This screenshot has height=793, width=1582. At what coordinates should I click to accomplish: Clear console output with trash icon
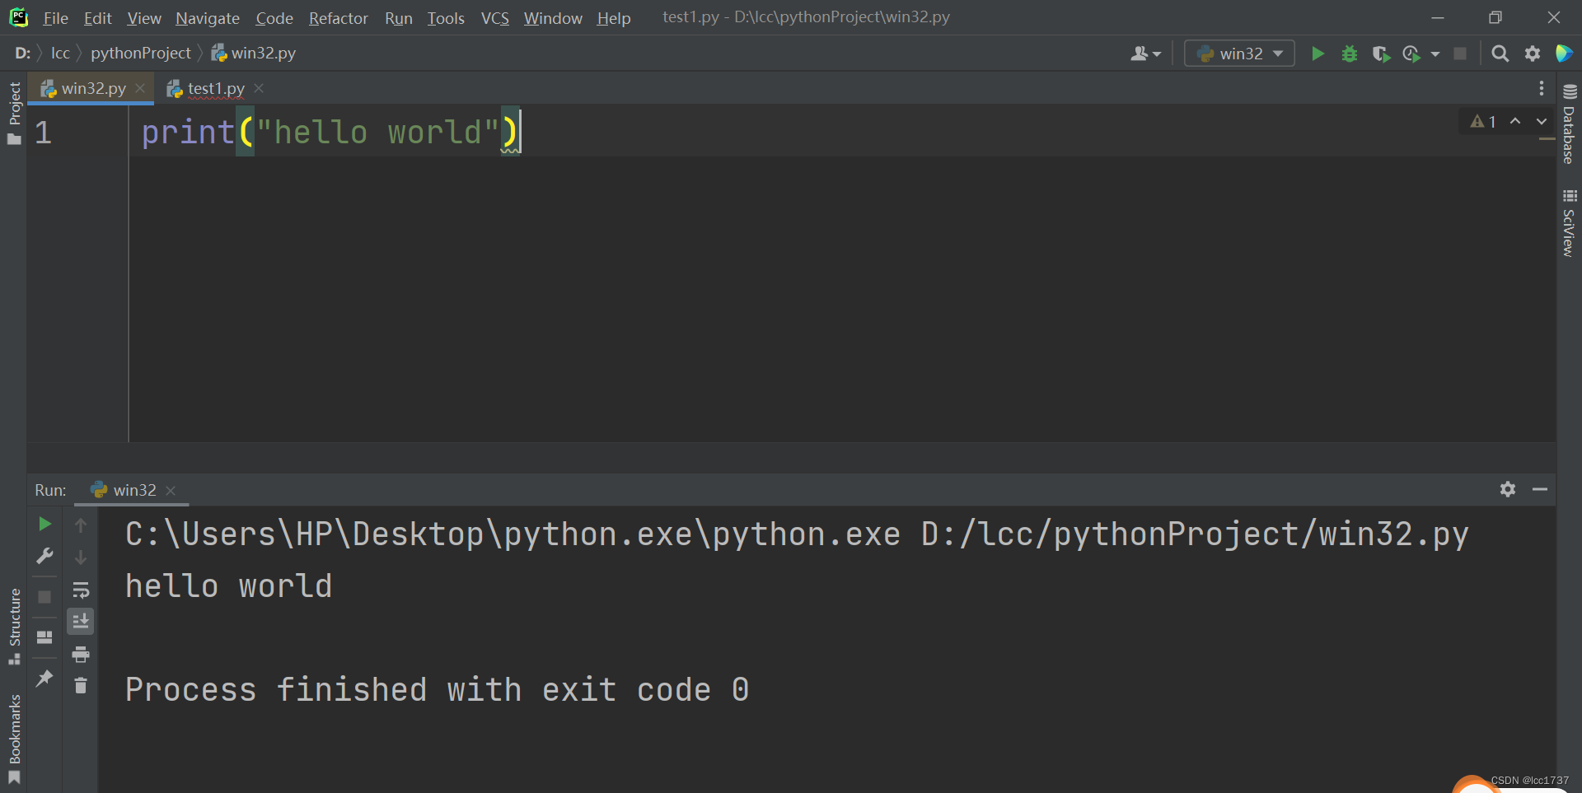81,685
